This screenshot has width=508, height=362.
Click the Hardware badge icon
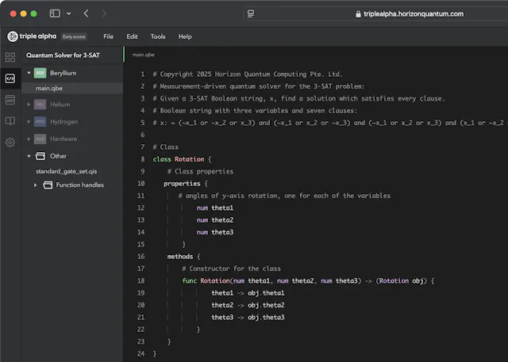pos(40,139)
